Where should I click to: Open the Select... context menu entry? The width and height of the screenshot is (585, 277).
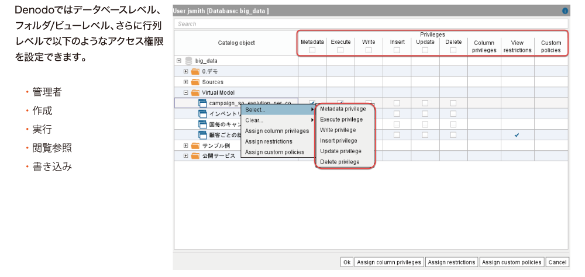click(x=278, y=110)
